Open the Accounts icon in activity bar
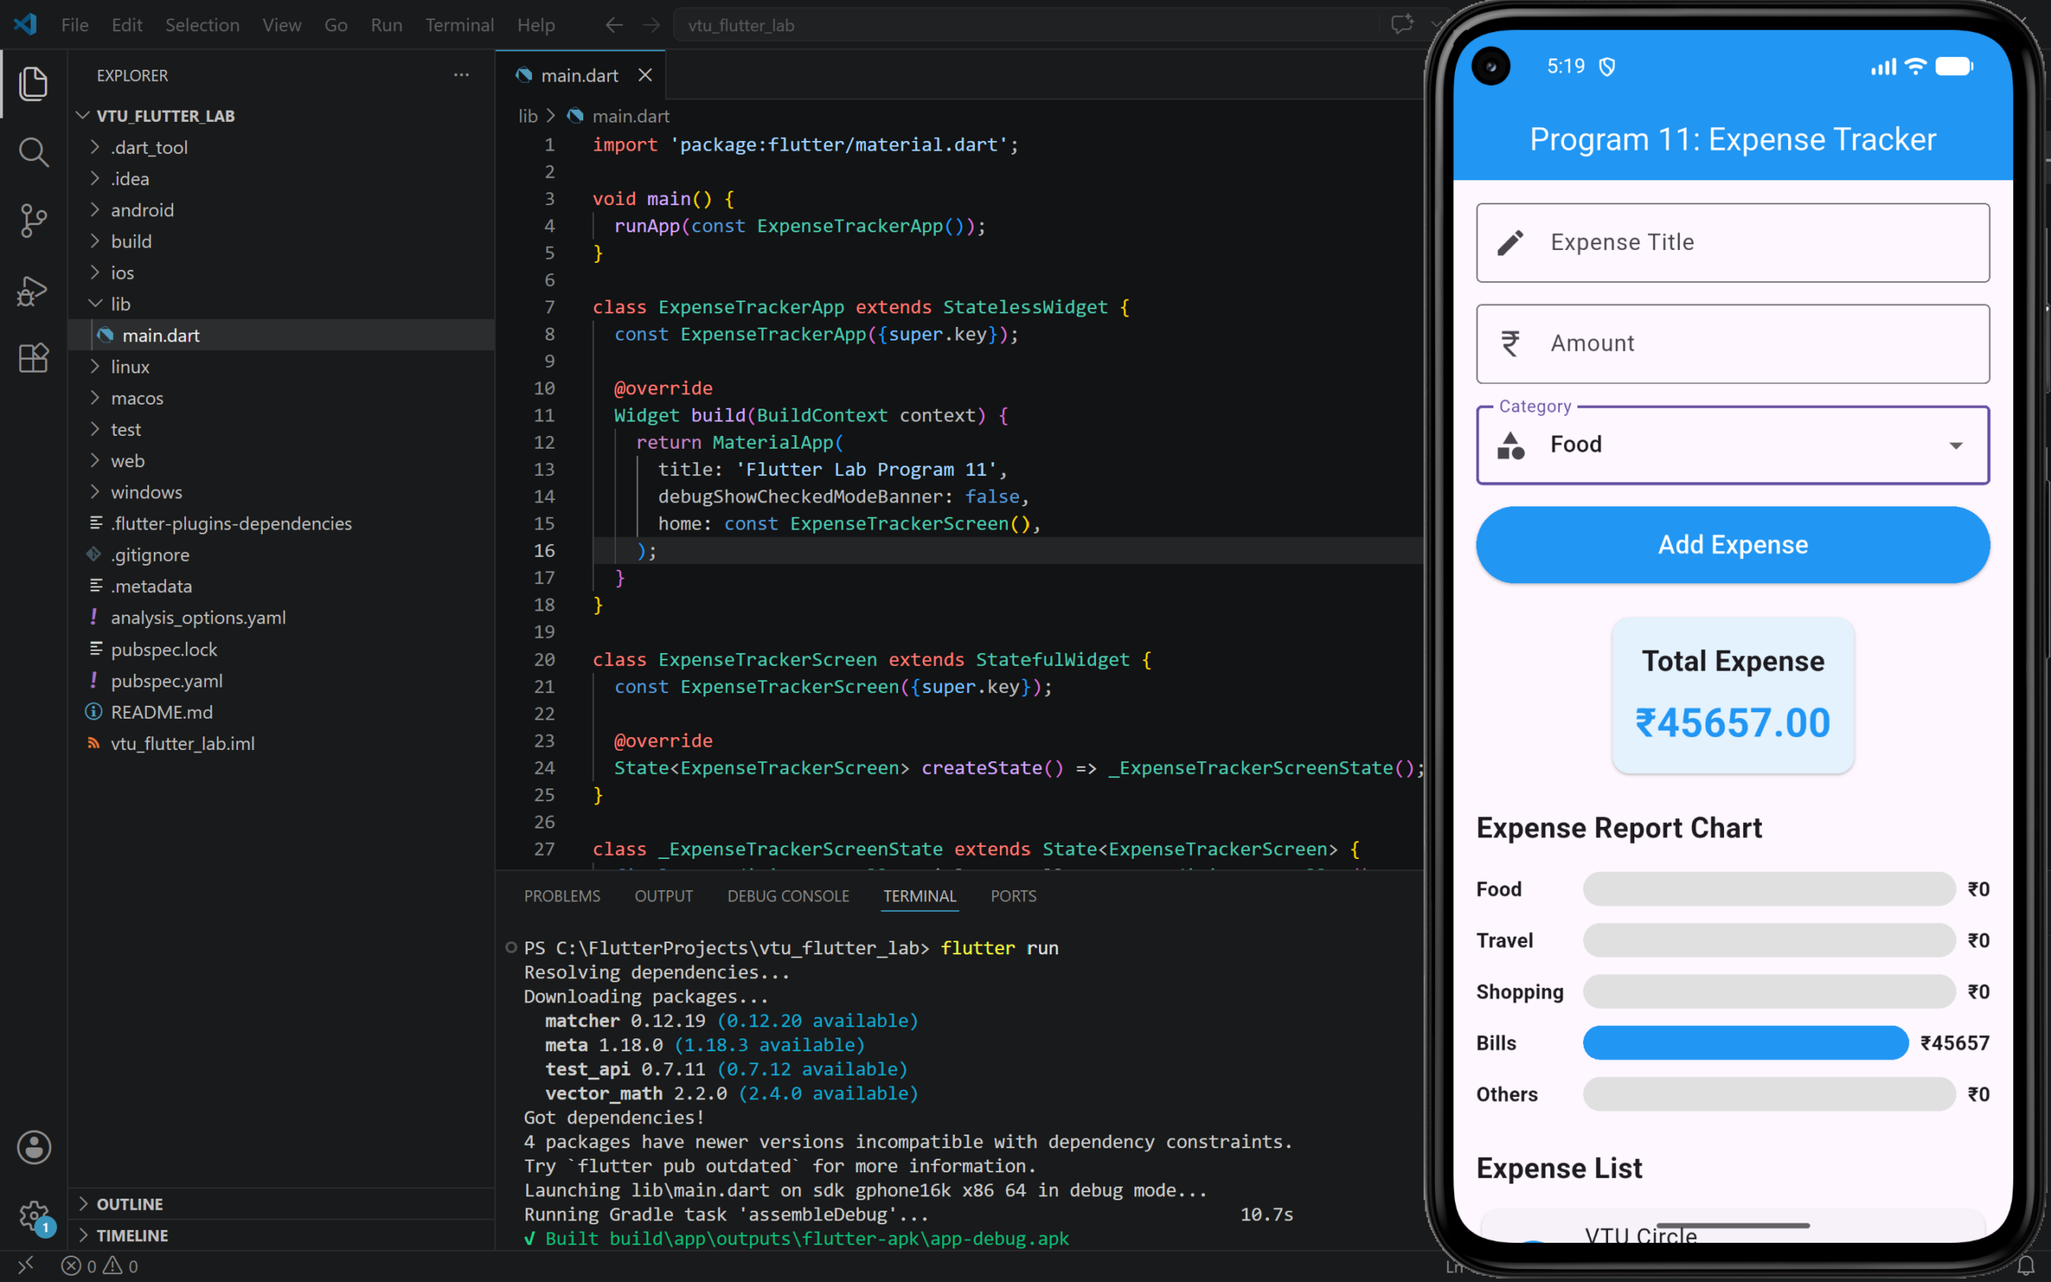 pyautogui.click(x=34, y=1147)
